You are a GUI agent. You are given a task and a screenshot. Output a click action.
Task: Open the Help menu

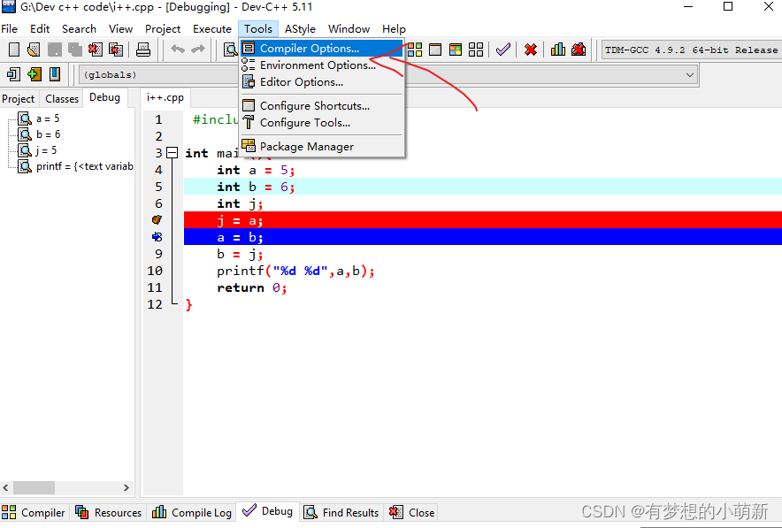(394, 29)
